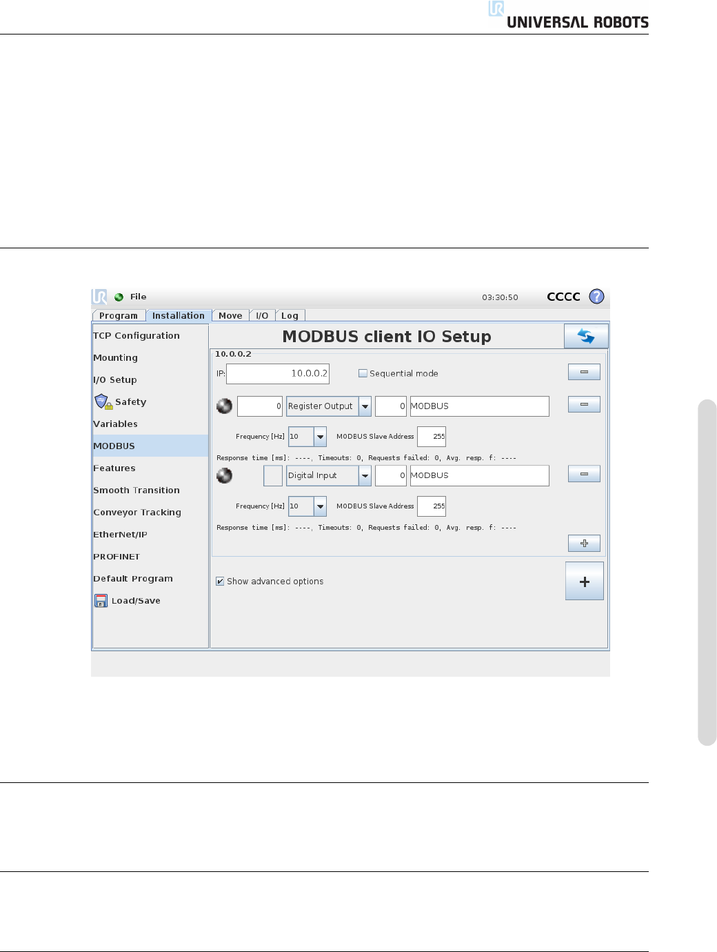
Task: Click the document page scrollbar on the right
Action: (707, 572)
